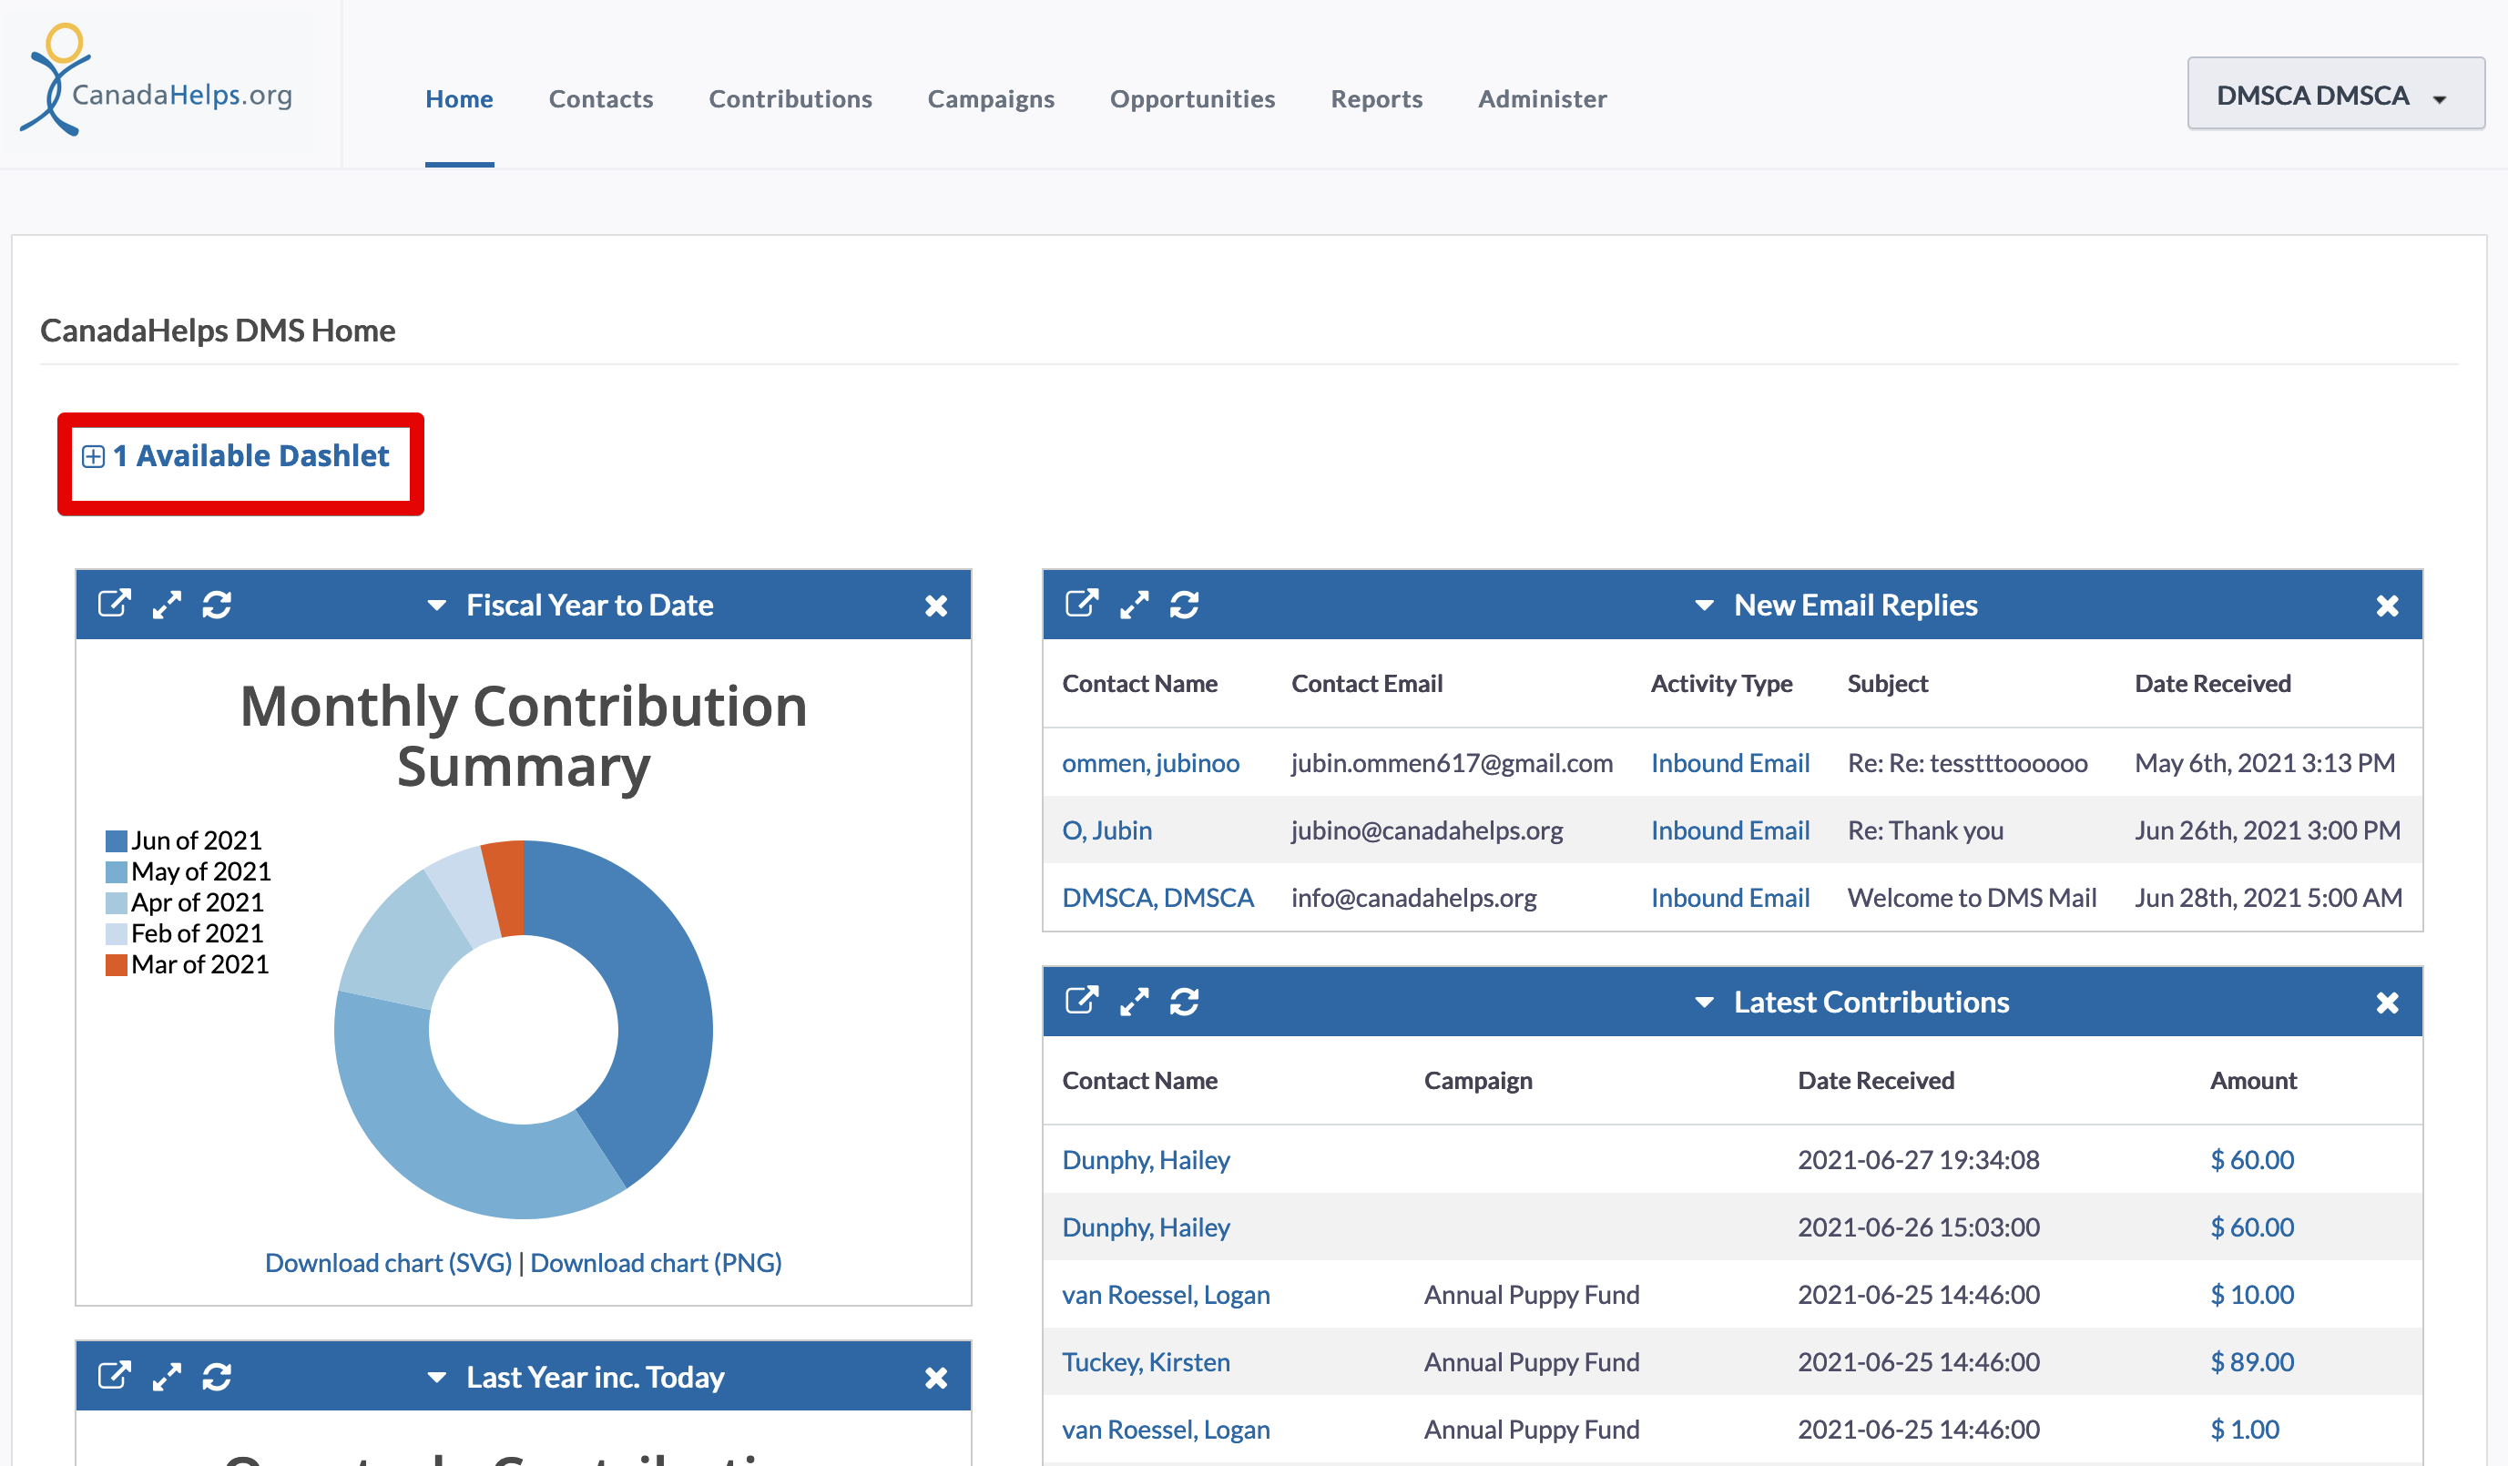Click the $ 10.00 amount link

tap(2251, 1295)
